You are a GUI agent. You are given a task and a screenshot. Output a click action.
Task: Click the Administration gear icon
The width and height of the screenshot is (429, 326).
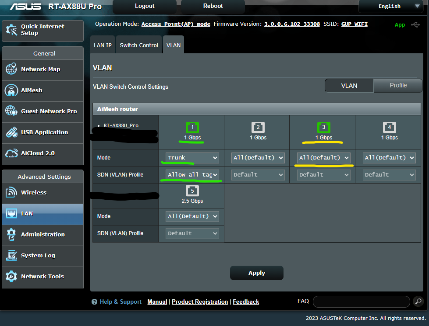pyautogui.click(x=11, y=234)
